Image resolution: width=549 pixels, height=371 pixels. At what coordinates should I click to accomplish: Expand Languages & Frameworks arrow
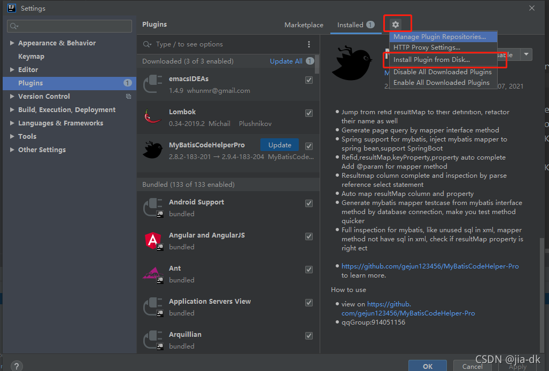12,123
